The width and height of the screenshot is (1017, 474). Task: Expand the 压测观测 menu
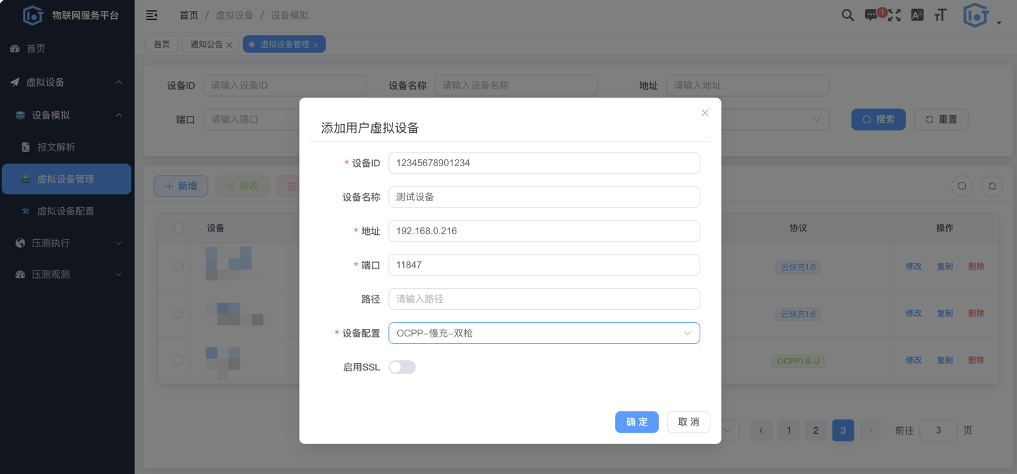click(119, 274)
